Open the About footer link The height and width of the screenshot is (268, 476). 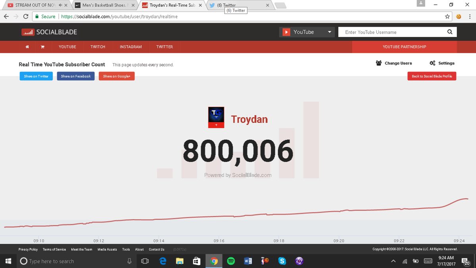(140, 249)
